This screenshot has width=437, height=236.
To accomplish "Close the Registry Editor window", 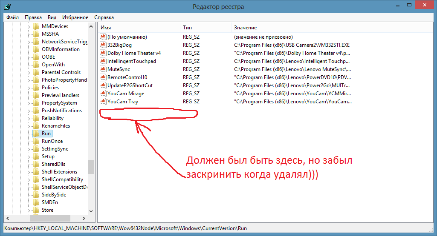I will (x=425, y=5).
